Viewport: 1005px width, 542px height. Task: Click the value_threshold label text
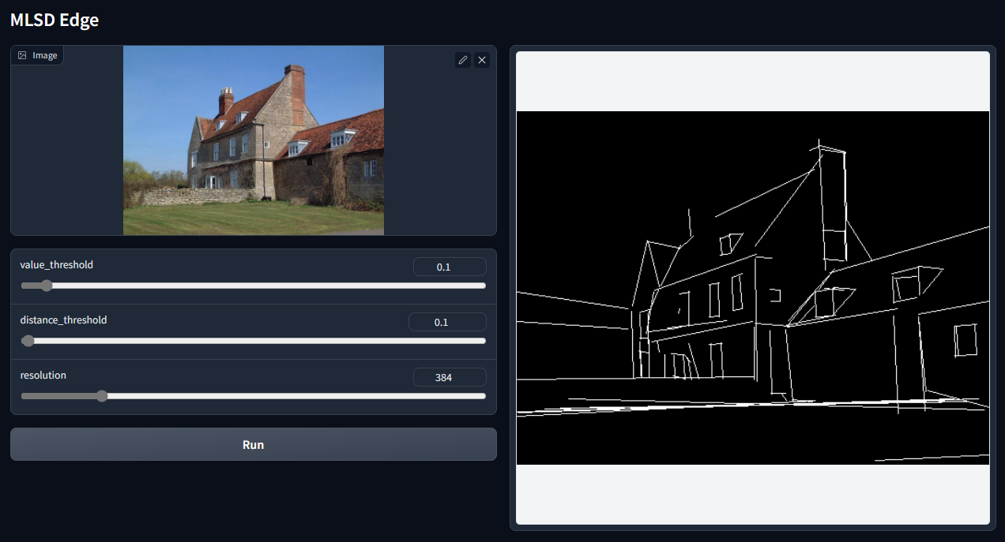pos(57,265)
